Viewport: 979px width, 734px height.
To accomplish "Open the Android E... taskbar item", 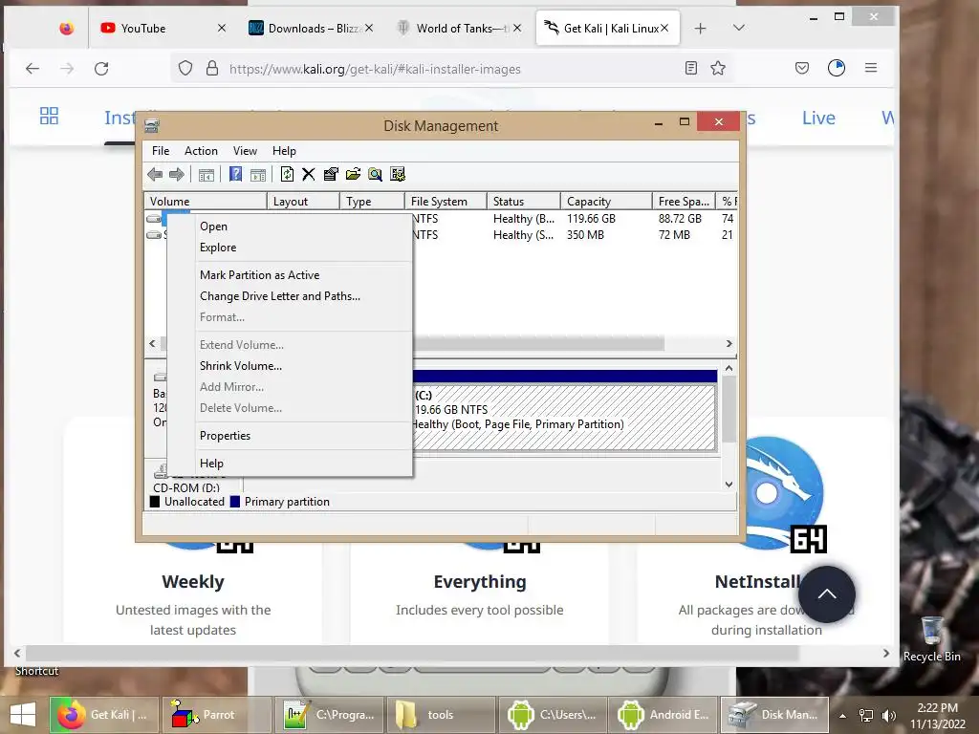I will click(x=663, y=715).
